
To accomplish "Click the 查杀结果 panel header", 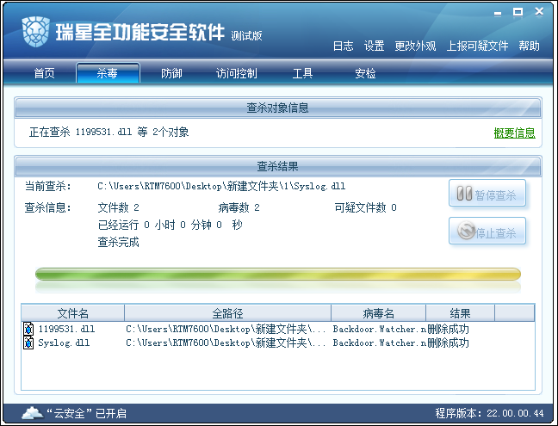I will (278, 166).
